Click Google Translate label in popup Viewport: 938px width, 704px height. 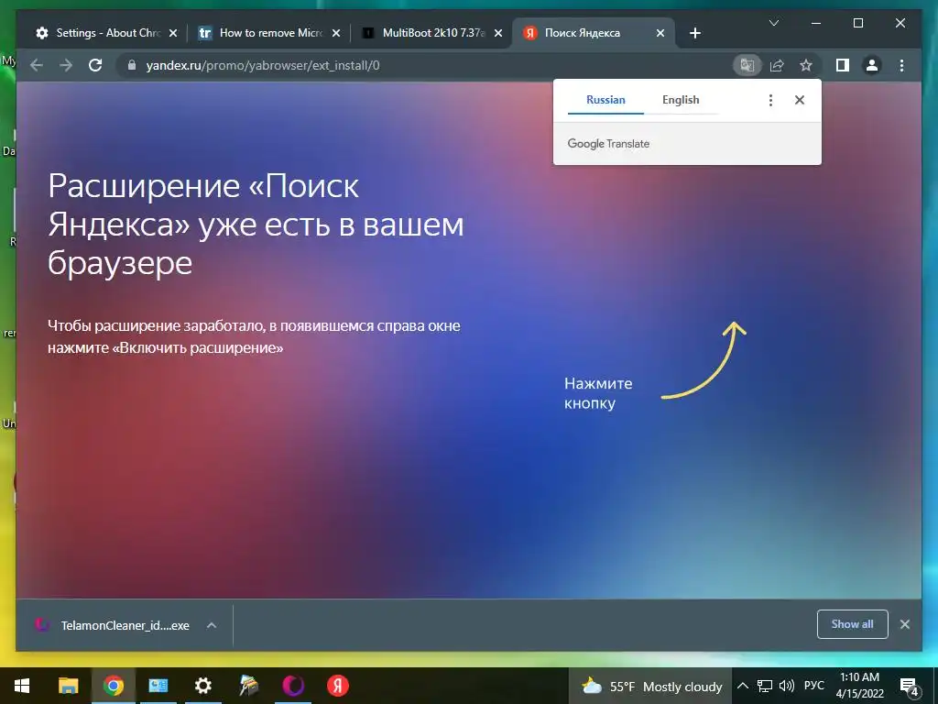point(608,144)
